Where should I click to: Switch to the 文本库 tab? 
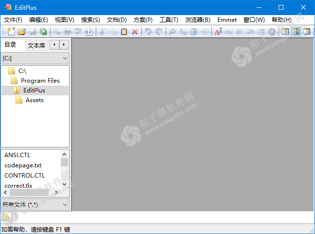(x=36, y=46)
